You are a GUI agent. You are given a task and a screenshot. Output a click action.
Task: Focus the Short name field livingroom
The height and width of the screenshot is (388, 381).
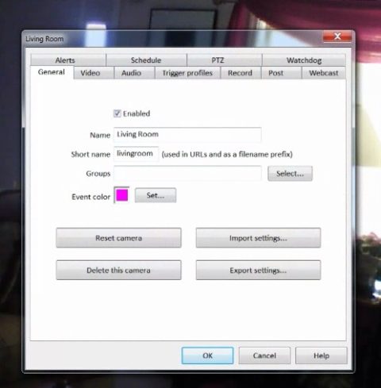point(137,154)
